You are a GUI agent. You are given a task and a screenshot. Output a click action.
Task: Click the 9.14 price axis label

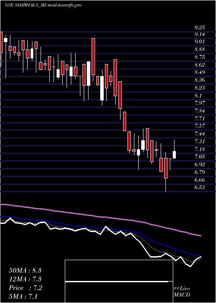pos(200,34)
